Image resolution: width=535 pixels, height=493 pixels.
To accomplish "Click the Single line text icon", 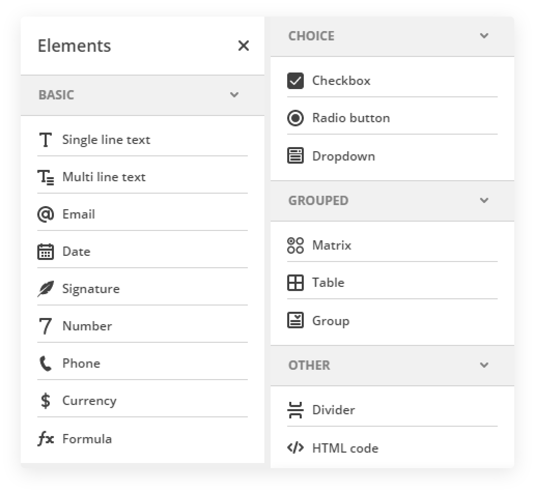I will point(46,140).
